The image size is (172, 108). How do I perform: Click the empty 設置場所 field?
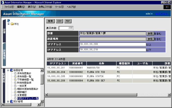pos(113,39)
